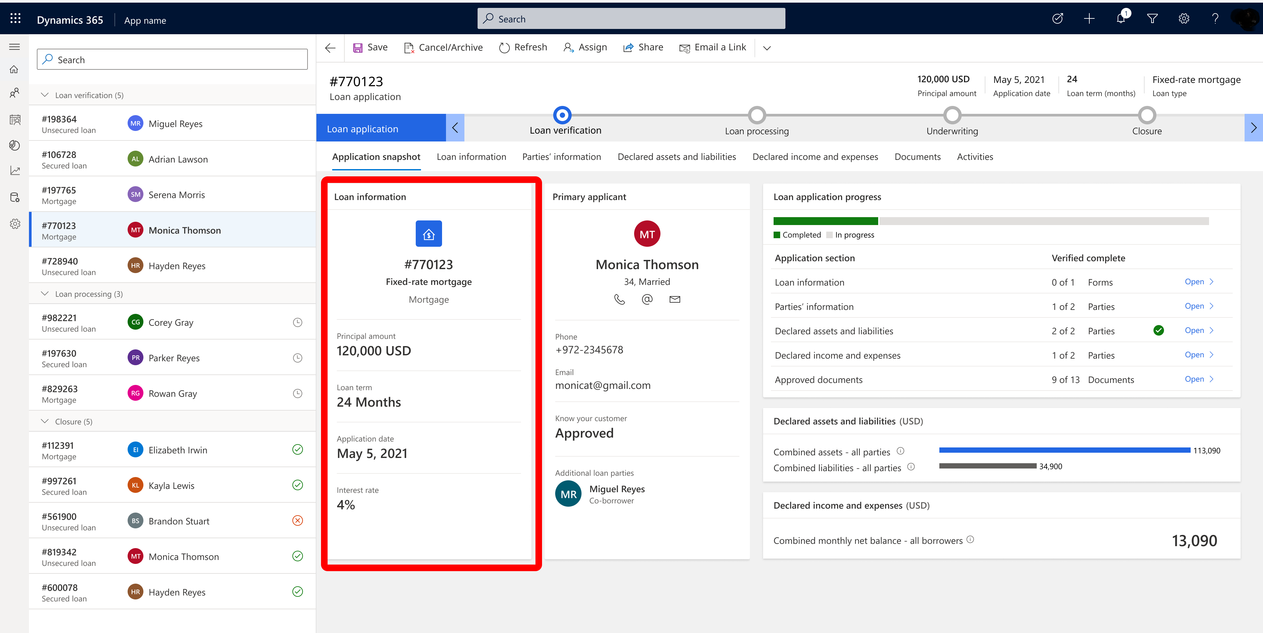Switch to the Documents tab
Viewport: 1263px width, 633px height.
coord(918,157)
